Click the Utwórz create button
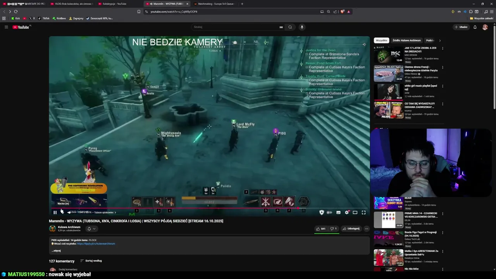496x279 pixels. tap(461, 27)
